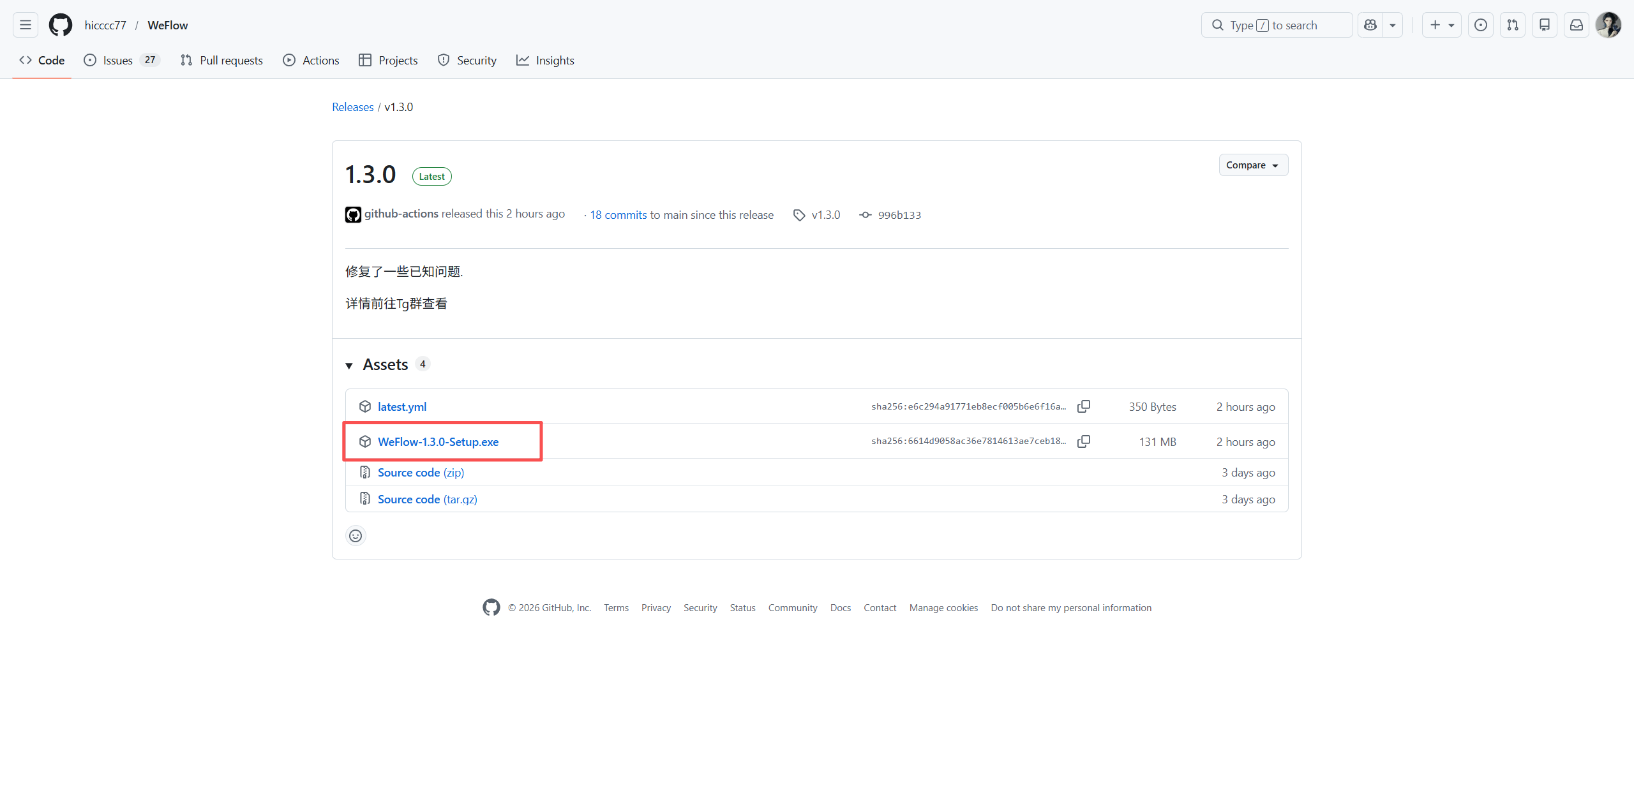Viewport: 1634px width, 807px height.
Task: Copy the sha256 of latest.yml
Action: pos(1084,406)
